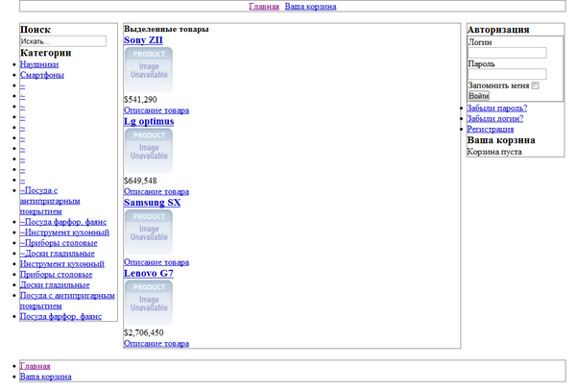This screenshot has height=391, width=576.
Task: Open Посуда с антипригарным покрытием category without tilde
Action: (x=67, y=301)
